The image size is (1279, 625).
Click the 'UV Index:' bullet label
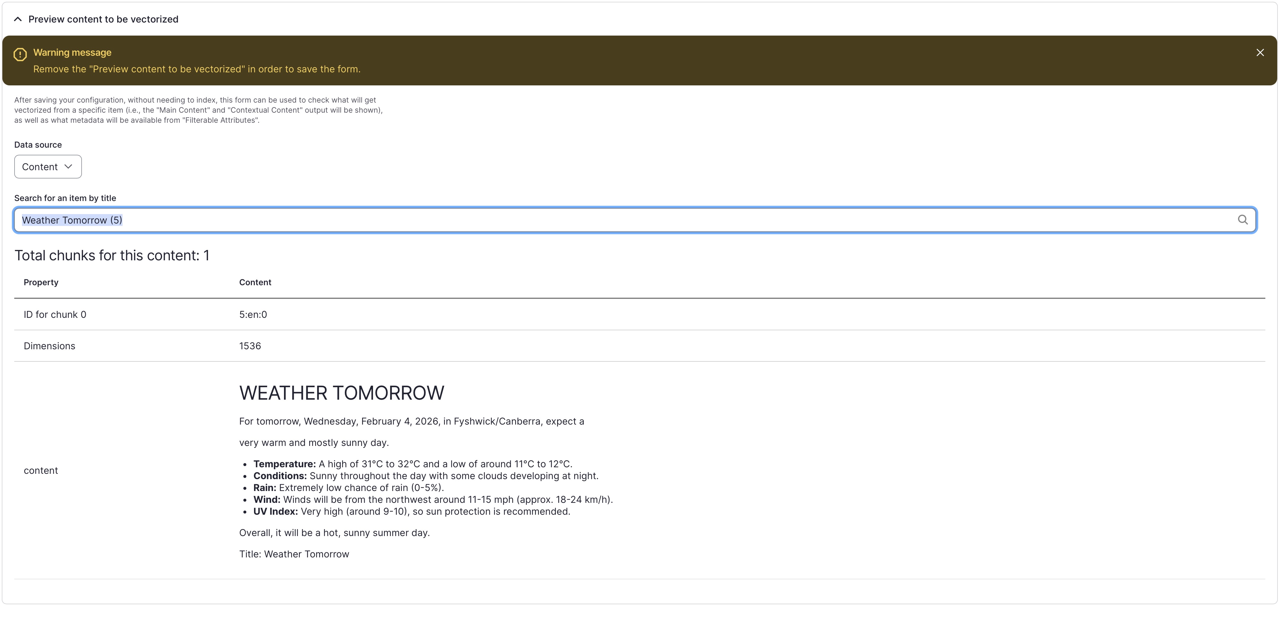[x=275, y=511]
